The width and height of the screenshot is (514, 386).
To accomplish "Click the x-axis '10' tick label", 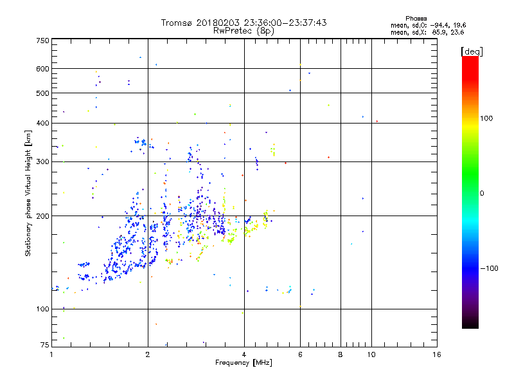I will [x=371, y=354].
